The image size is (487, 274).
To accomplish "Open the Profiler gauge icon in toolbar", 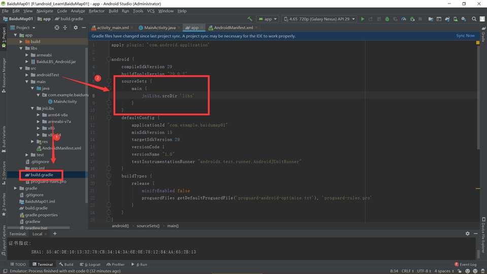I will tap(403, 19).
